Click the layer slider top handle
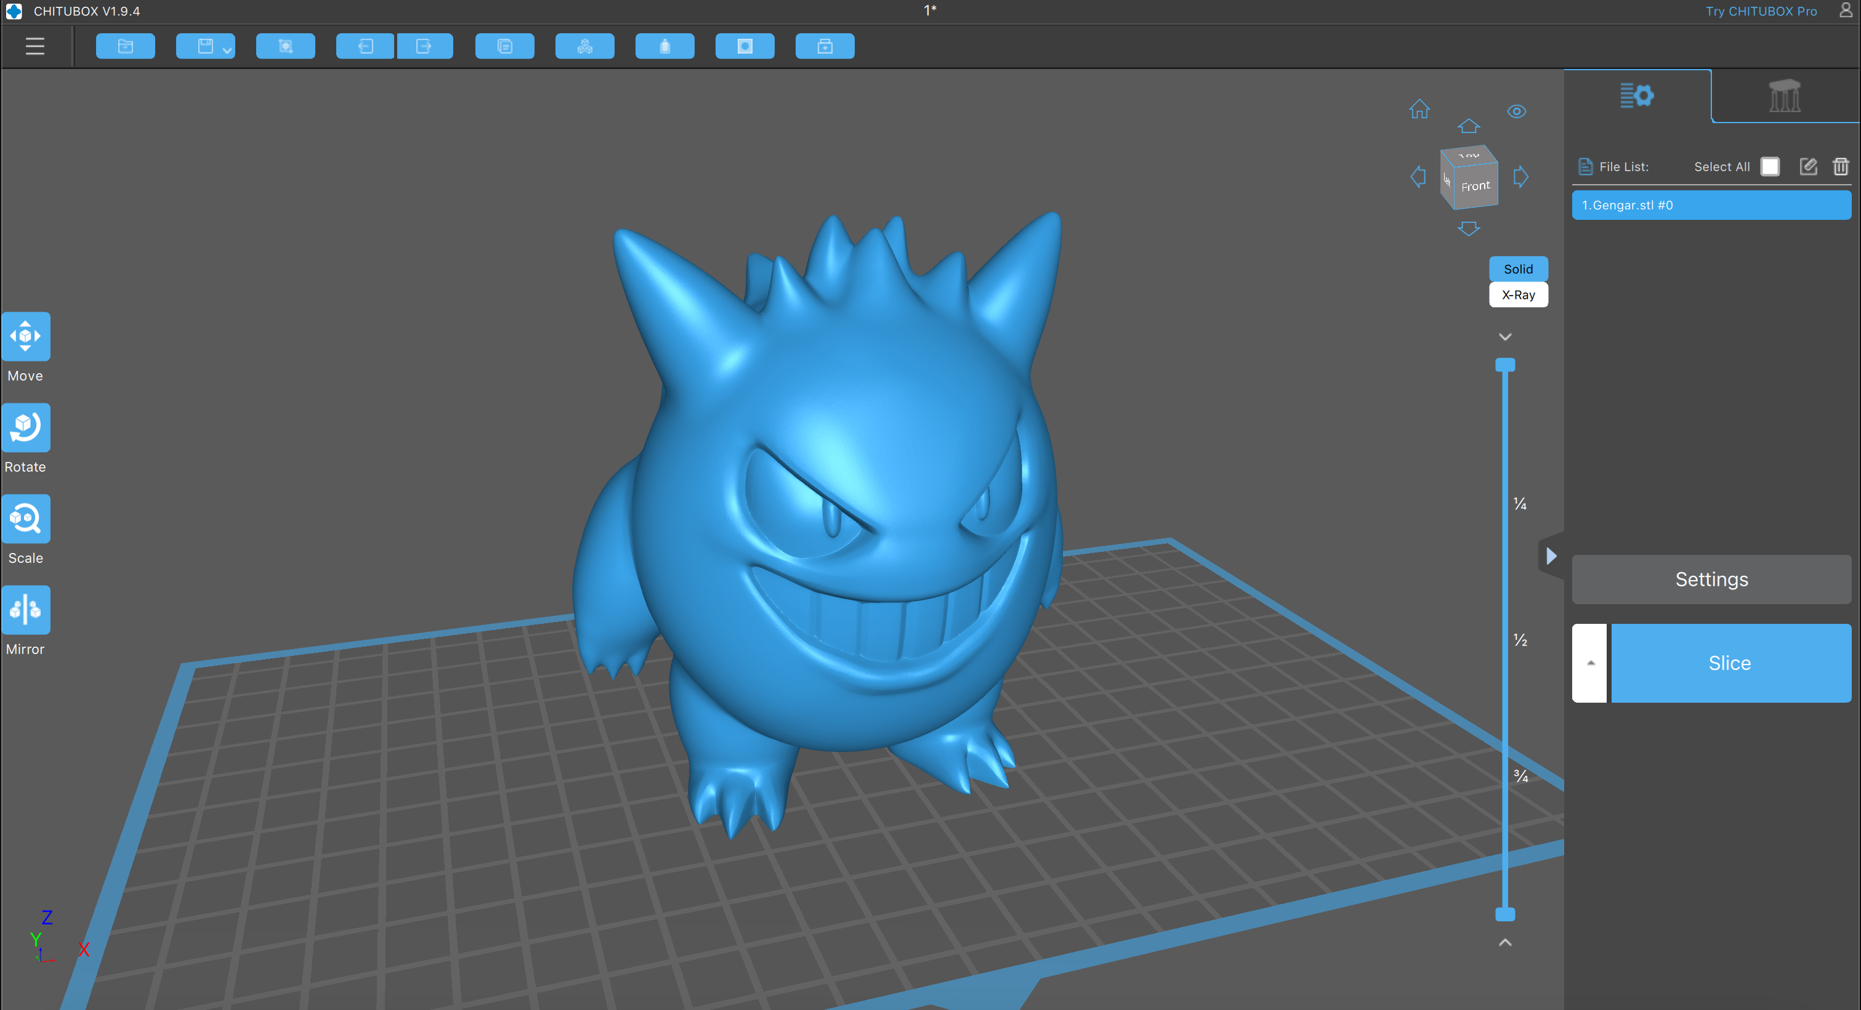 pyautogui.click(x=1505, y=365)
